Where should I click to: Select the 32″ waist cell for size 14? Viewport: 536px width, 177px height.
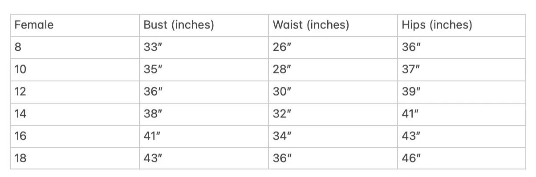coord(333,114)
